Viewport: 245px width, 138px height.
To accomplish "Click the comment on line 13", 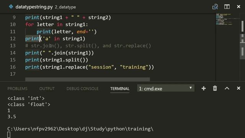I will click(x=88, y=46).
